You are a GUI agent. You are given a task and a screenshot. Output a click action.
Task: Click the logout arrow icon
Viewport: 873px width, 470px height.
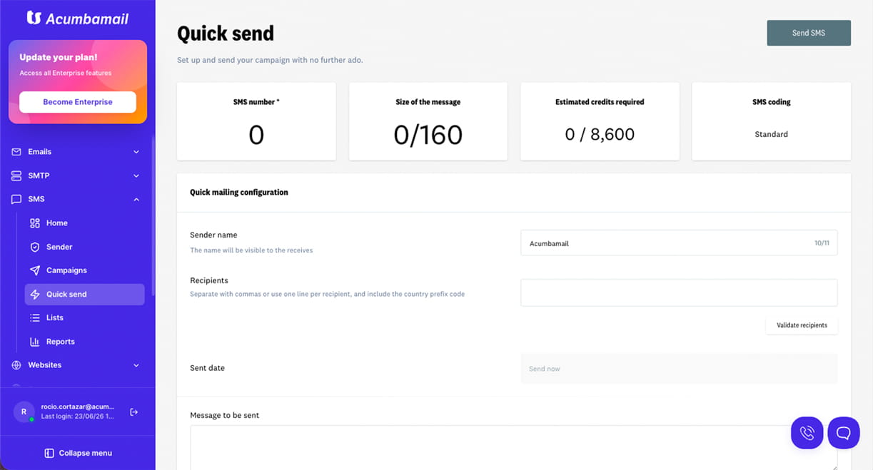click(x=133, y=412)
